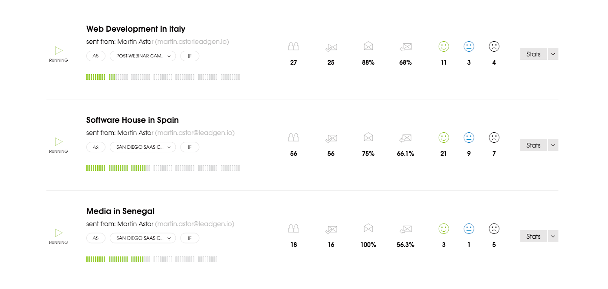608x289 pixels.
Task: Open the POST-WEBINAR CAM.. dropdown
Action: (x=143, y=56)
